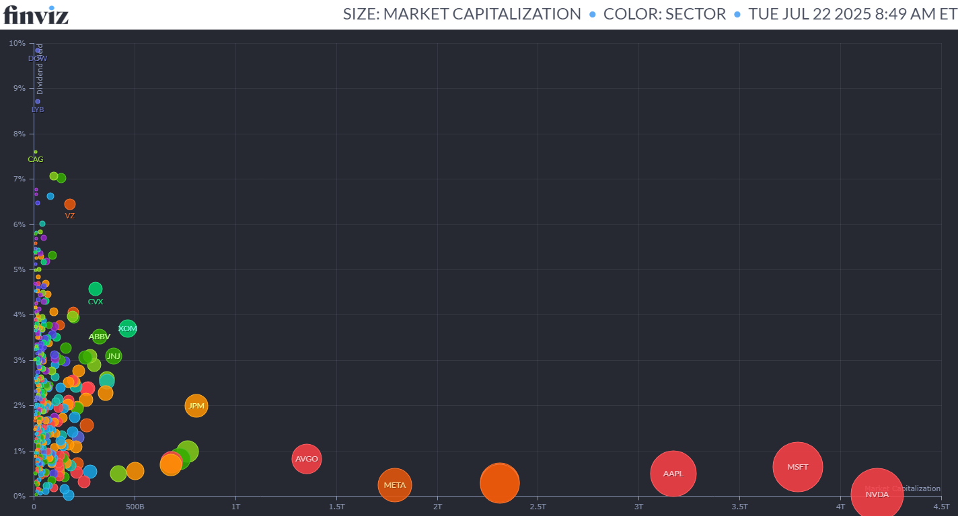Select the AAPL bubble
The image size is (958, 516).
[x=673, y=474]
